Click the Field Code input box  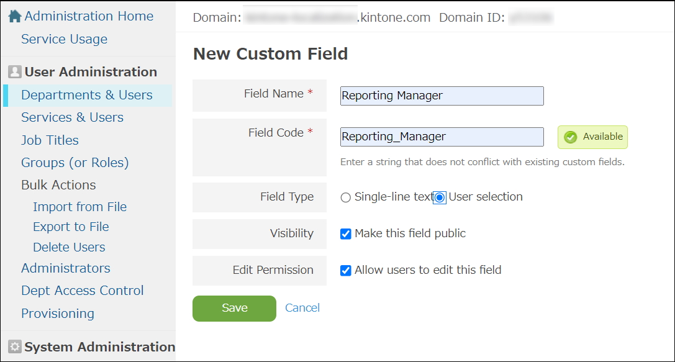(x=442, y=137)
